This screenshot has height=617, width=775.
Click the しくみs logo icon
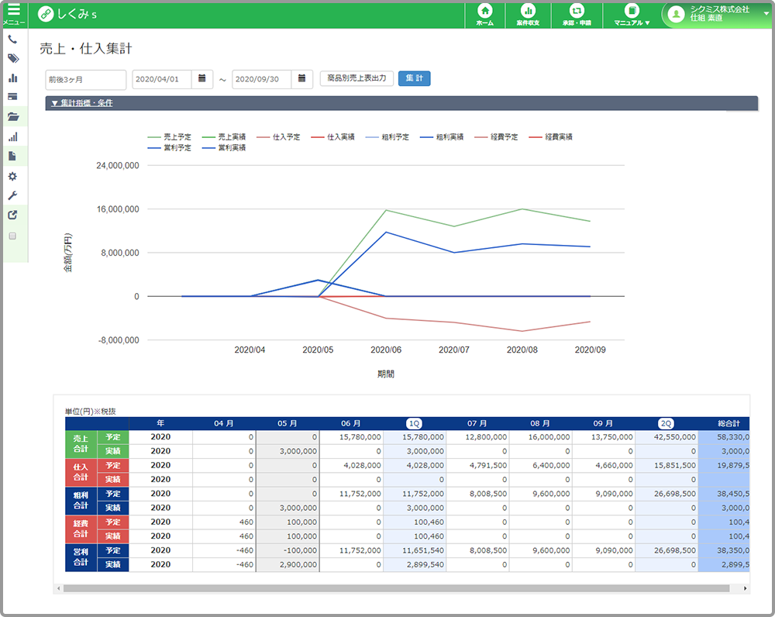click(46, 14)
